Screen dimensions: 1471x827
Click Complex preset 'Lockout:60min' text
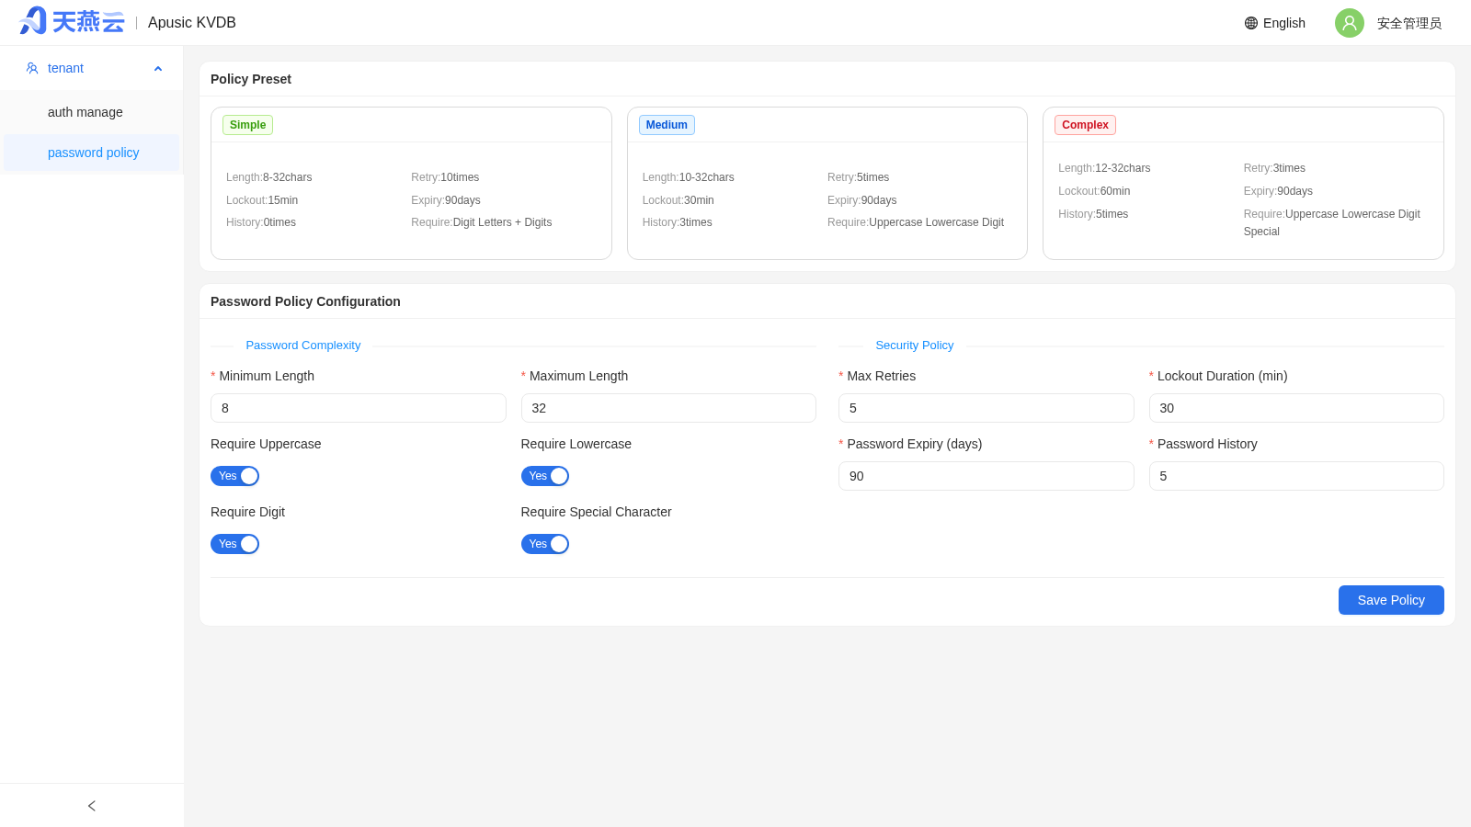[x=1094, y=191]
